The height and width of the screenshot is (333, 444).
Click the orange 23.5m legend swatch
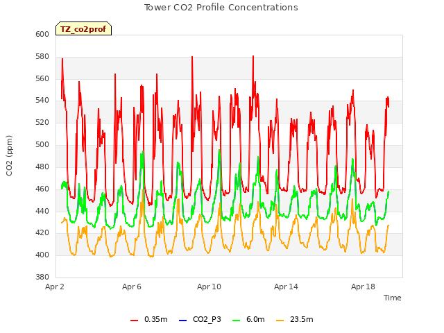pyautogui.click(x=280, y=321)
